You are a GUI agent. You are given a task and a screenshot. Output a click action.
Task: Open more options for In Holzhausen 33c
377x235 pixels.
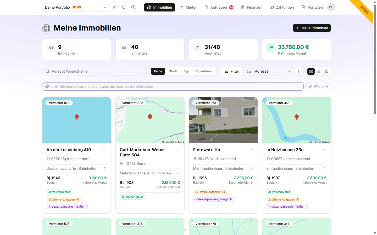click(325, 150)
